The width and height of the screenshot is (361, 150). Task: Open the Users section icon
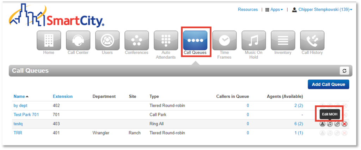pos(107,40)
